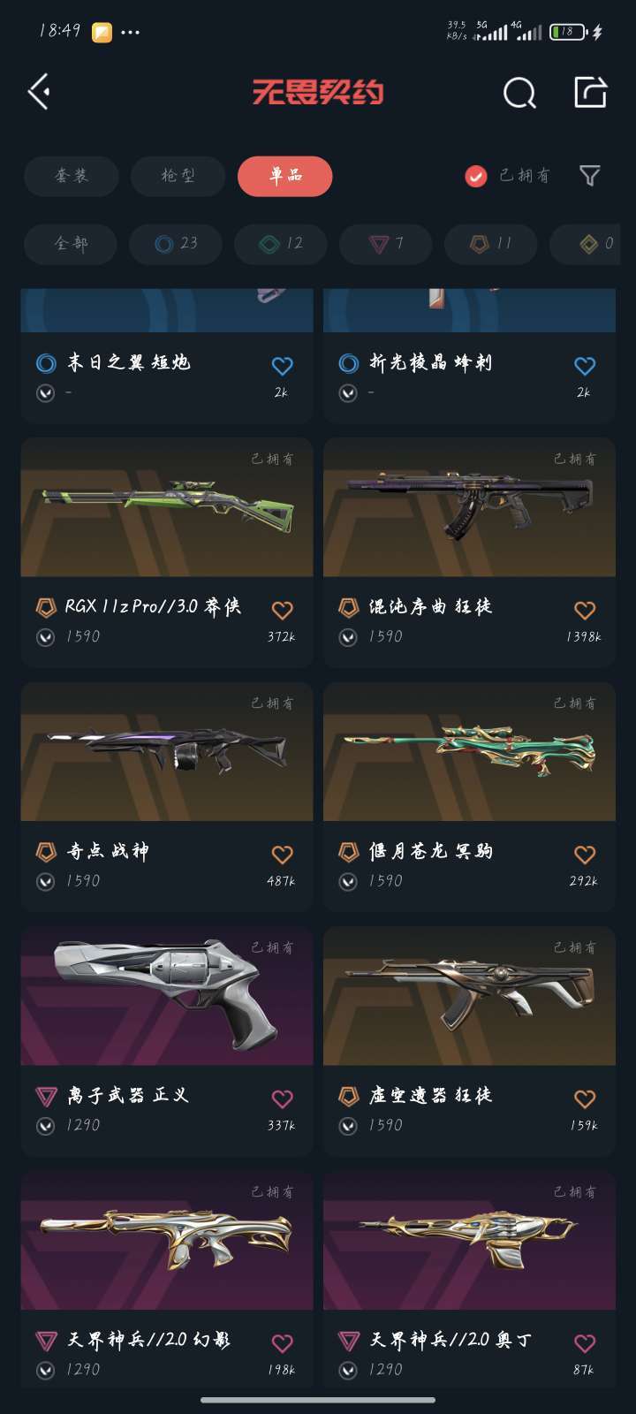The width and height of the screenshot is (636, 1414).
Task: Tap heart on 天界神兵//2.0 奥丁
Action: pyautogui.click(x=585, y=1343)
